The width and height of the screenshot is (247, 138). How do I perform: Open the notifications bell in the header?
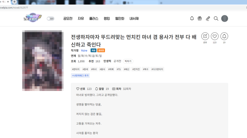click(x=192, y=19)
